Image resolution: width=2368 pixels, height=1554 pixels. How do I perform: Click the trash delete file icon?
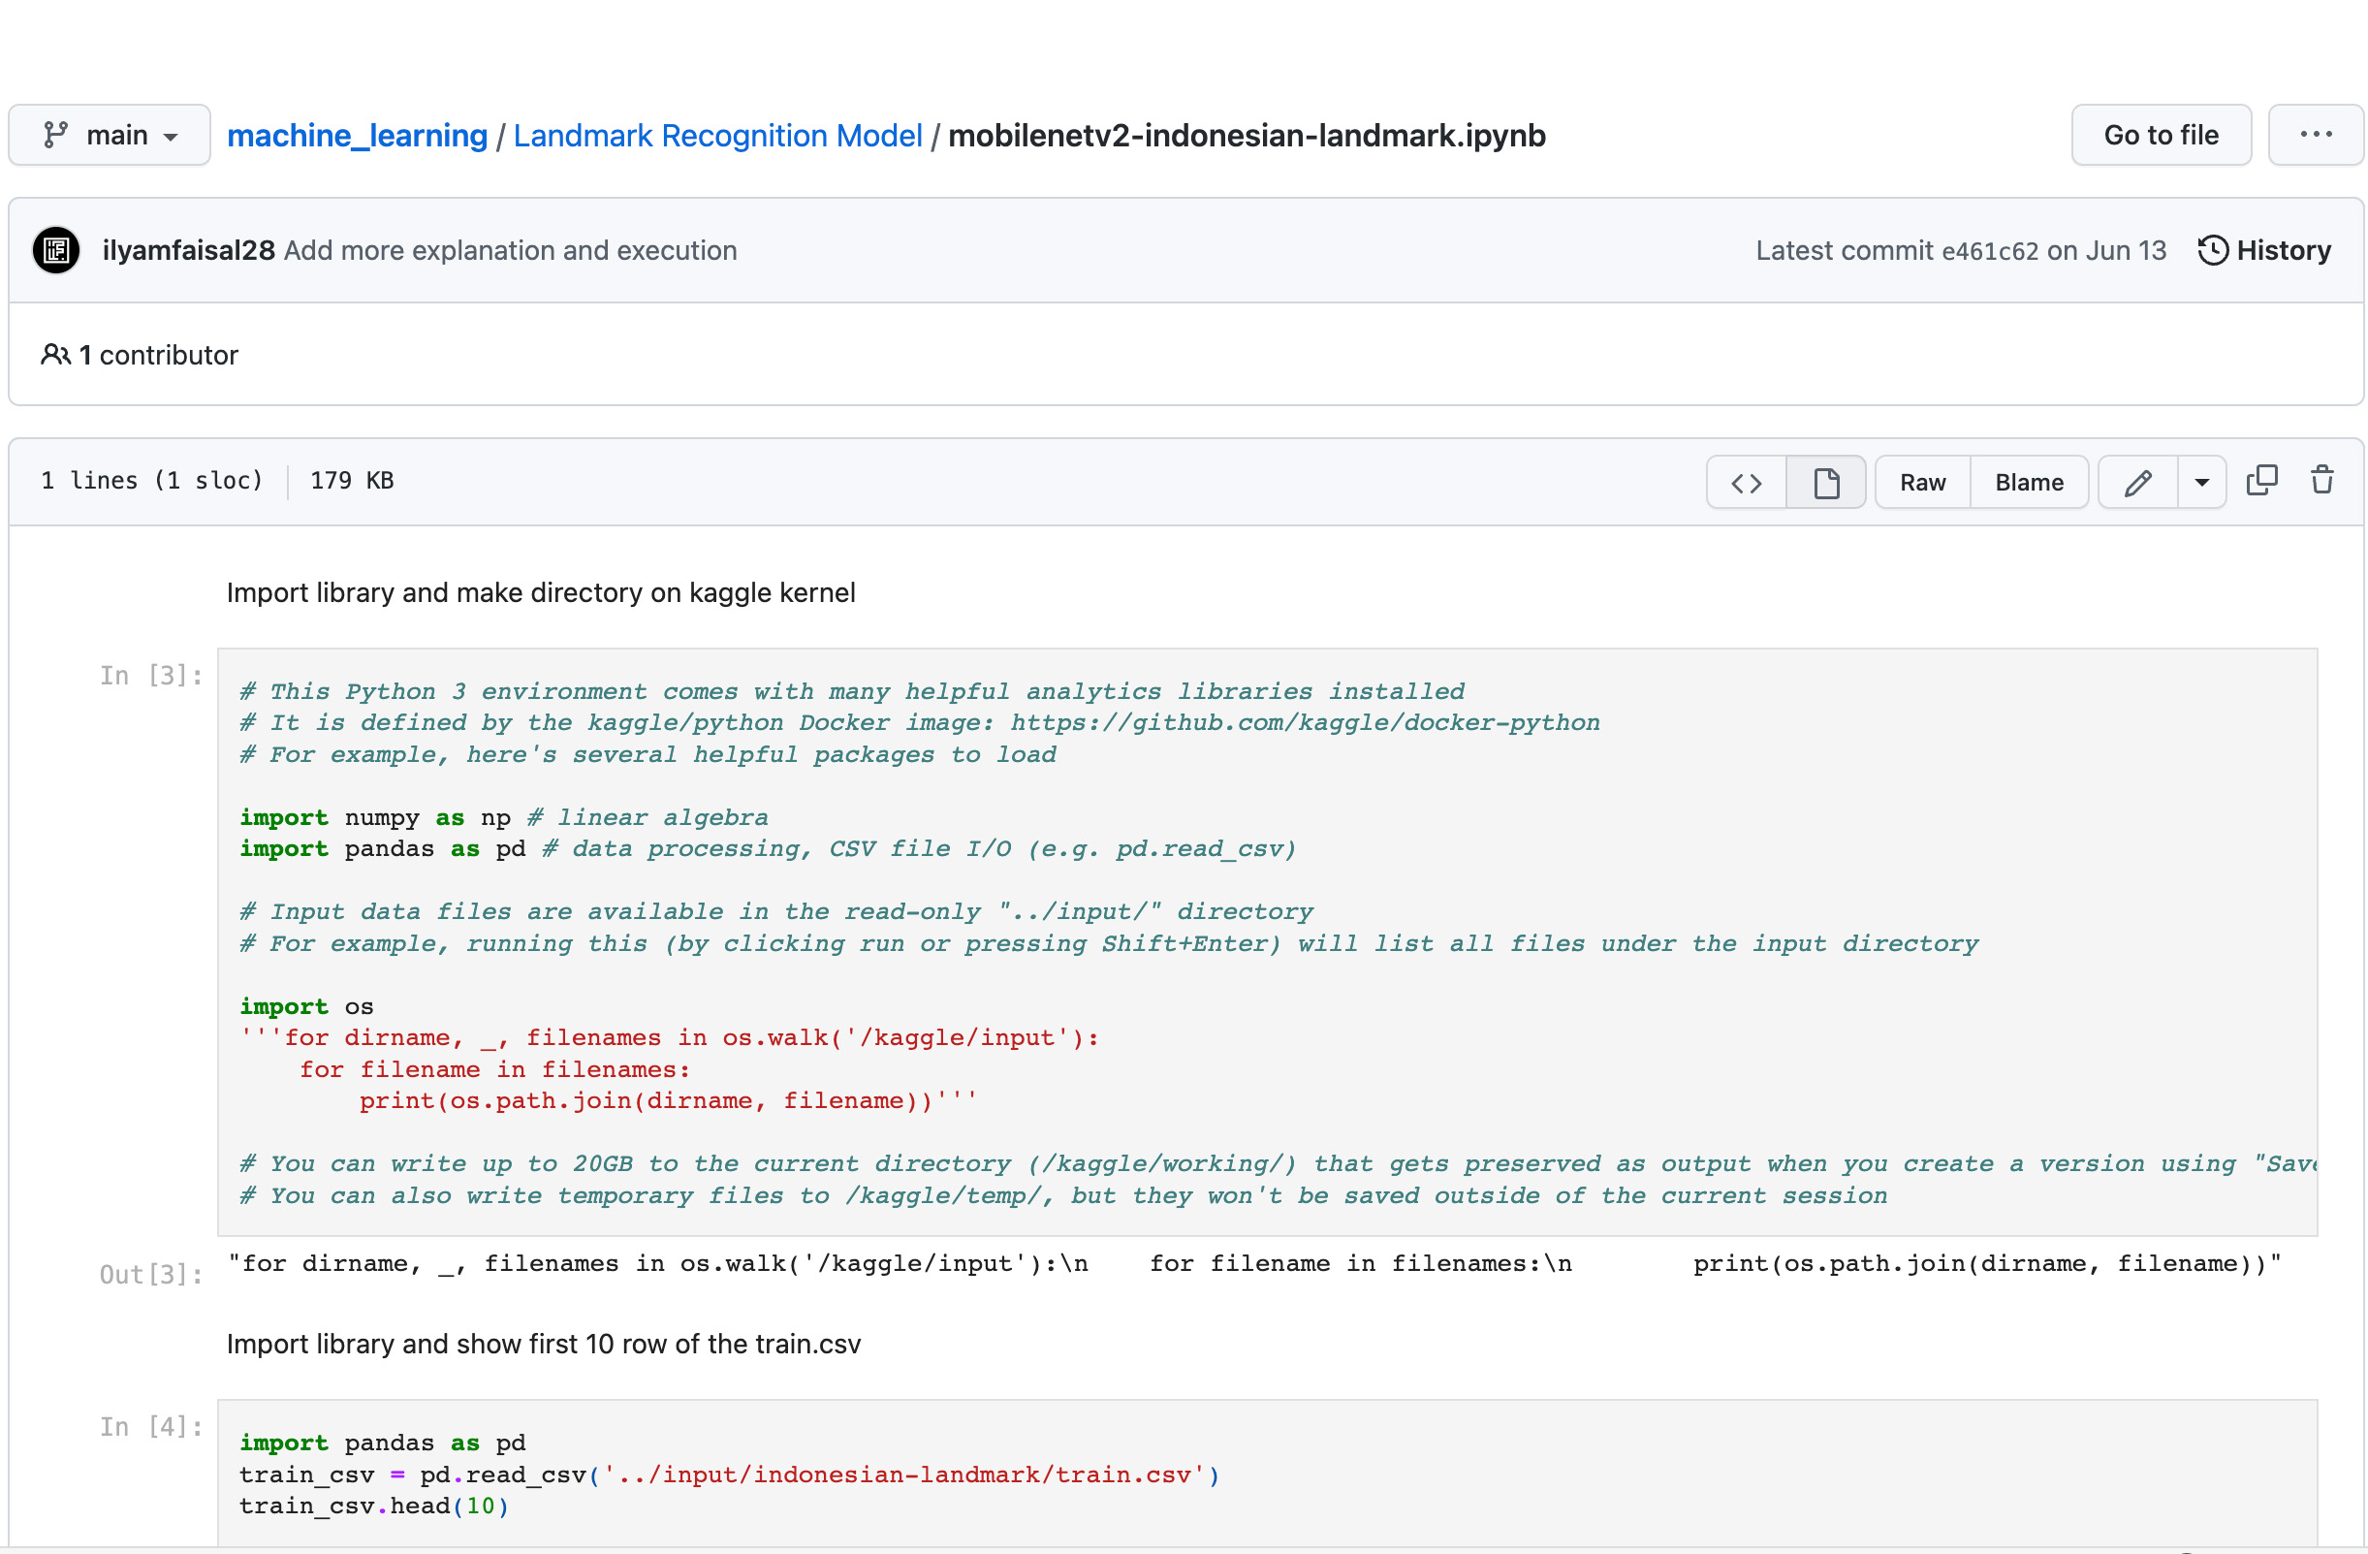tap(2322, 481)
